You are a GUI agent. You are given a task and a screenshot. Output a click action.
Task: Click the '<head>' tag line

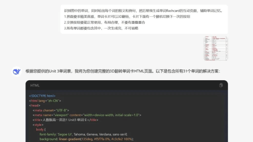(35, 105)
